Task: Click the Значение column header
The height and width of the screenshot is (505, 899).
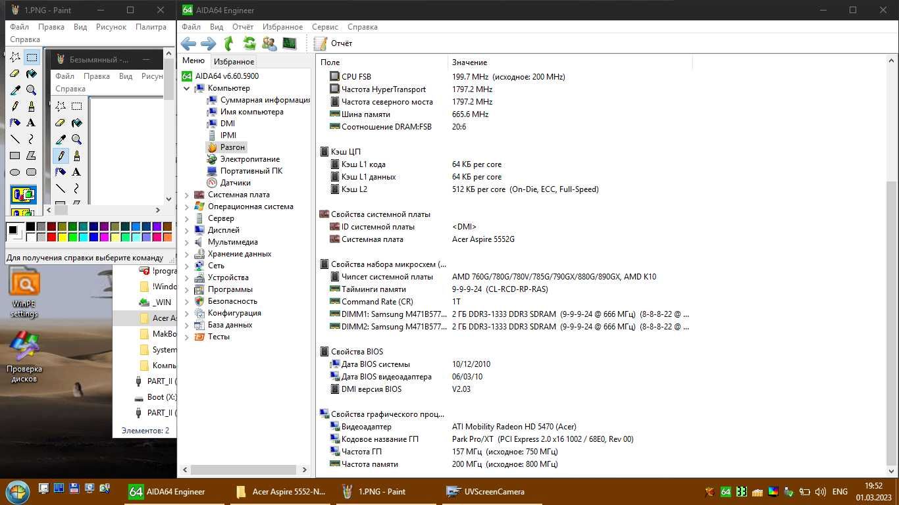Action: pyautogui.click(x=570, y=62)
